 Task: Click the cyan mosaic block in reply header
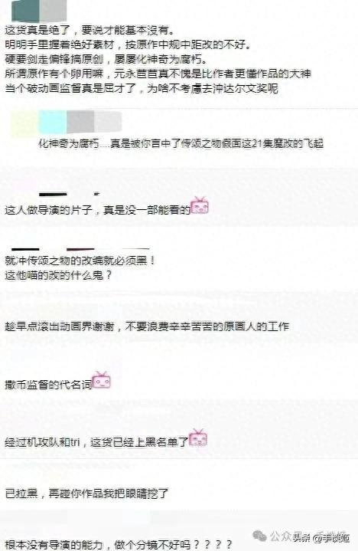tap(52, 122)
